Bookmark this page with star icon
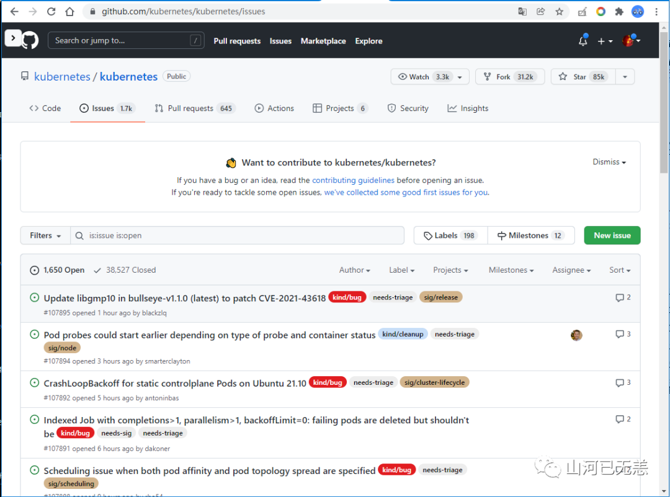This screenshot has width=670, height=497. [x=560, y=12]
